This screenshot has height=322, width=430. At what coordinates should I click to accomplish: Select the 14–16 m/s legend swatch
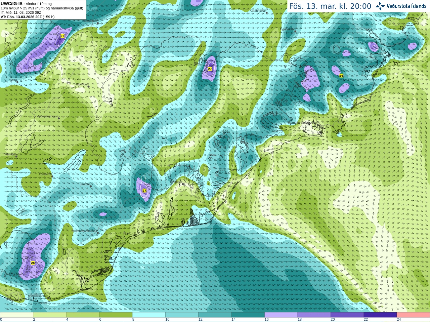[x=248, y=315]
